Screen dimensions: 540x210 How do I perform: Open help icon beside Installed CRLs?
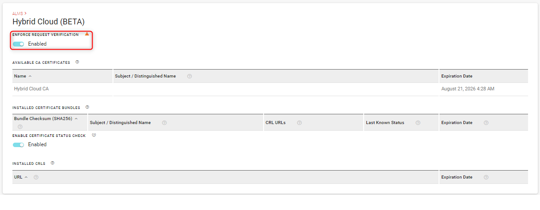52,163
